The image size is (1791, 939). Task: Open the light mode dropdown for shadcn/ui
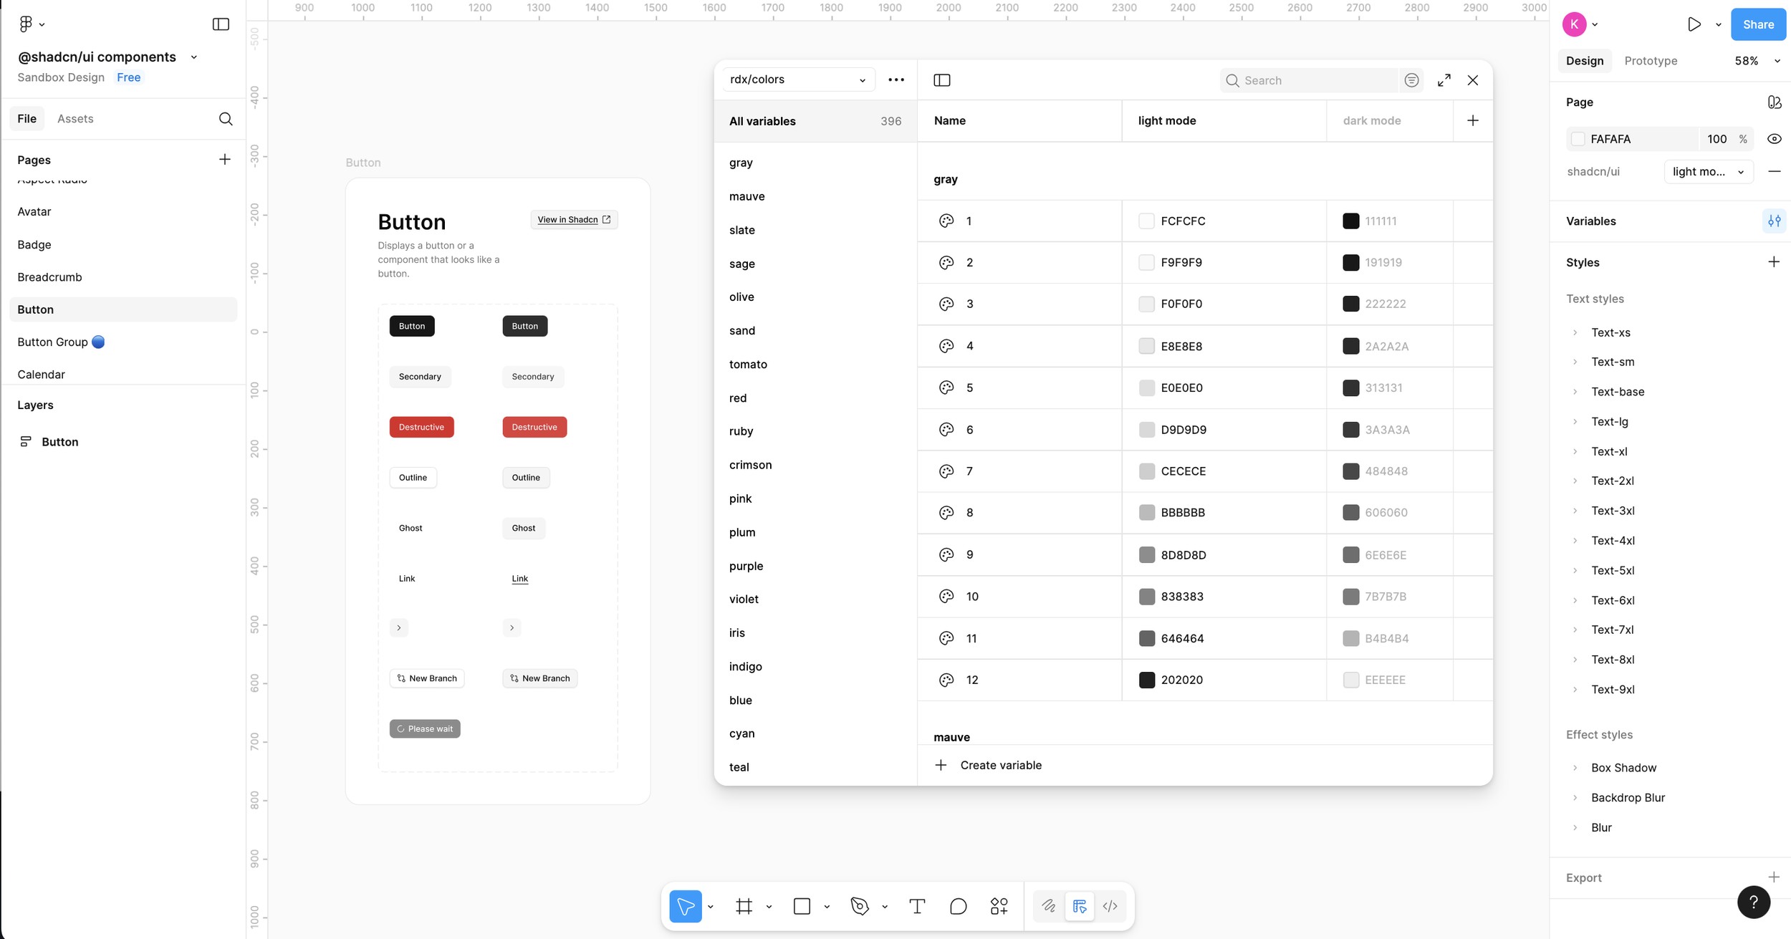coord(1708,171)
